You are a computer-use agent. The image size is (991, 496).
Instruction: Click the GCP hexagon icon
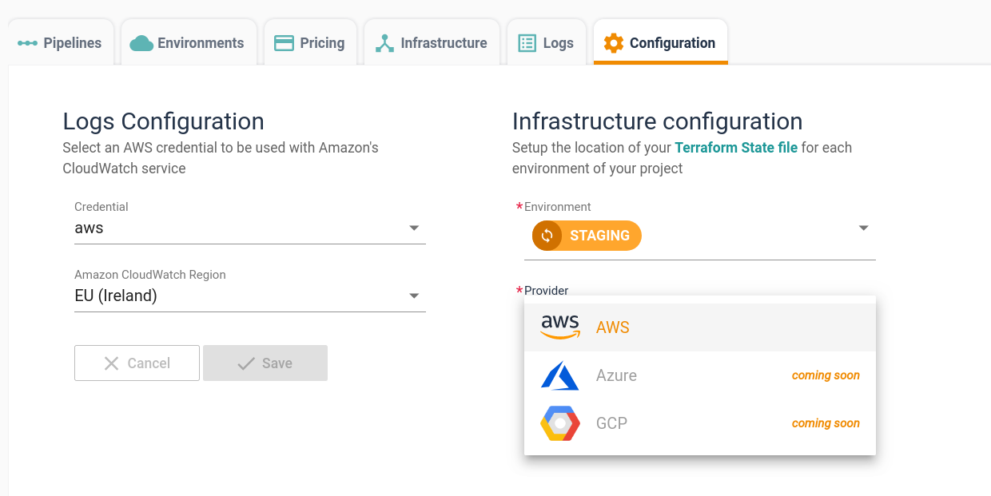(559, 423)
